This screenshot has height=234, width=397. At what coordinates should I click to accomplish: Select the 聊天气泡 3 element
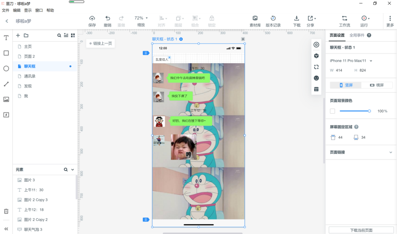(45, 229)
